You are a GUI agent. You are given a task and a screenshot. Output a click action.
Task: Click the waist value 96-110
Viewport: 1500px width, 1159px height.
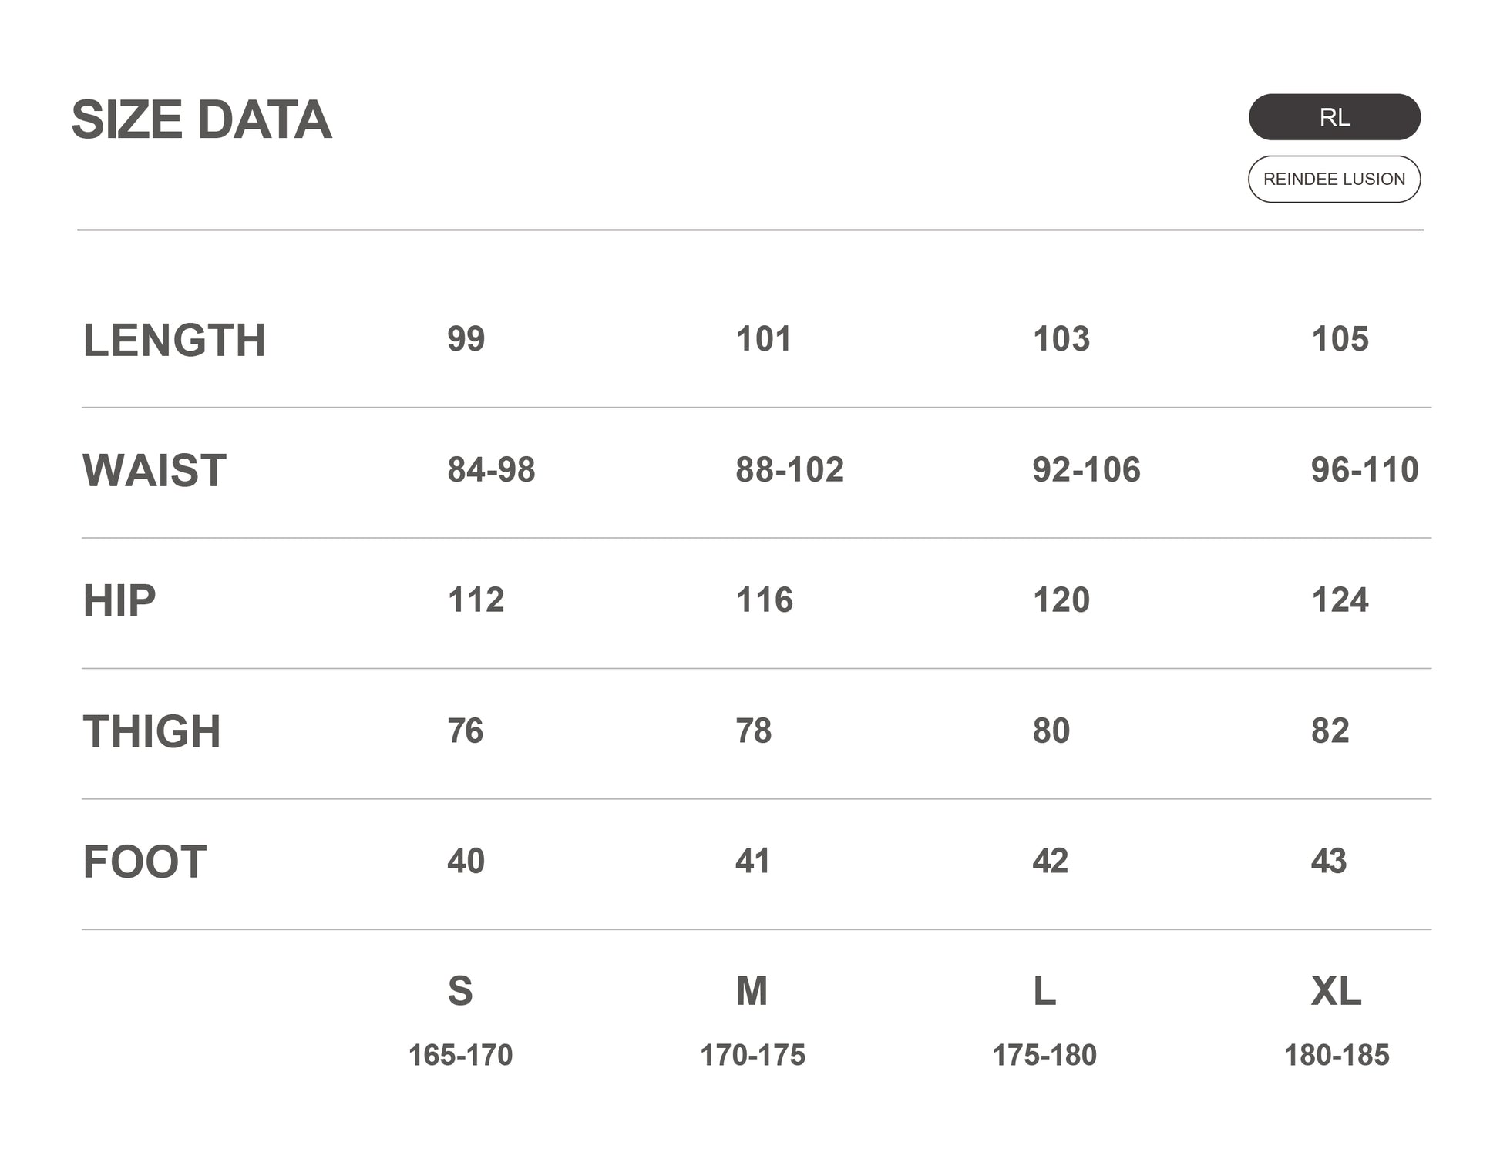[1364, 469]
